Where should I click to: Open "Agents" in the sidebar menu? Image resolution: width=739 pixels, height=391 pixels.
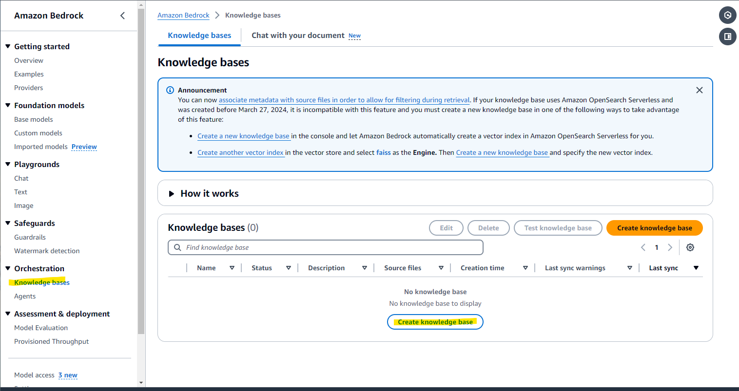pos(25,296)
